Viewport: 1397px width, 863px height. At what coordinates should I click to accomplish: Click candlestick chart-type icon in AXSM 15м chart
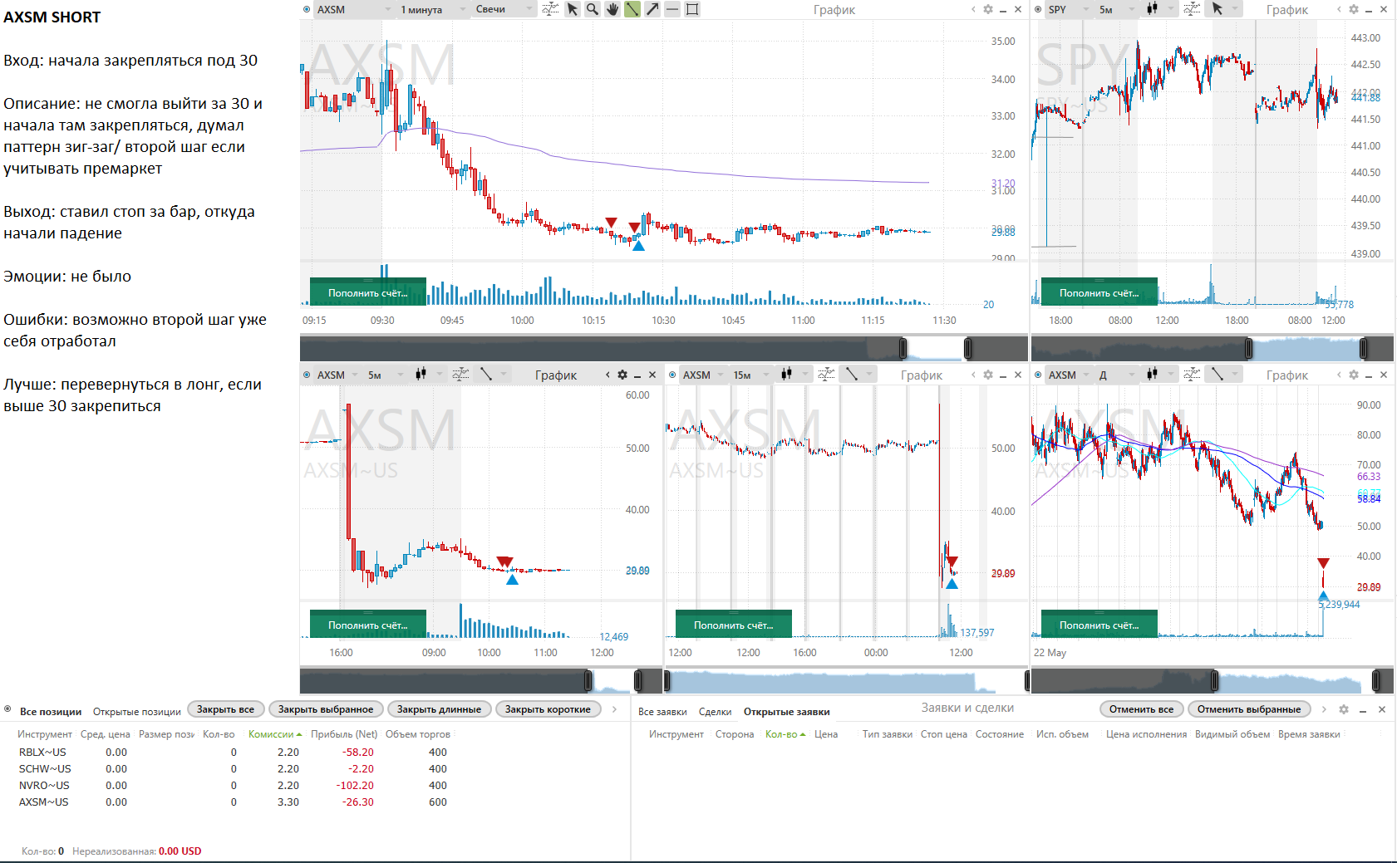(786, 375)
